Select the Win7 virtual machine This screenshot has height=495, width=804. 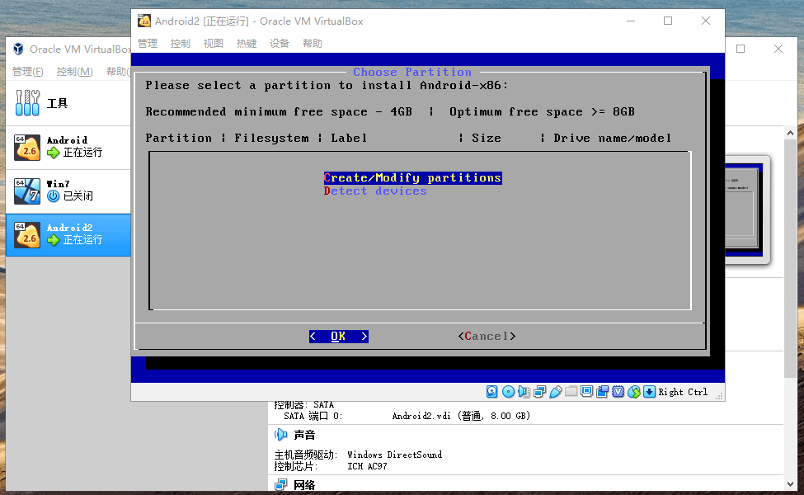68,191
